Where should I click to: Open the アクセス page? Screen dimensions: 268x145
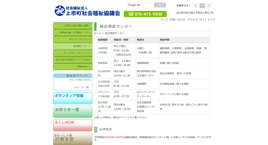192,20
